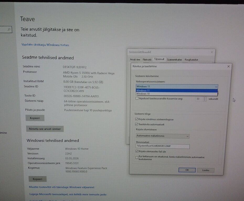This screenshot has height=201, width=244.
Task: Click Windows Feature Experience Pack text
Action: tap(86, 170)
